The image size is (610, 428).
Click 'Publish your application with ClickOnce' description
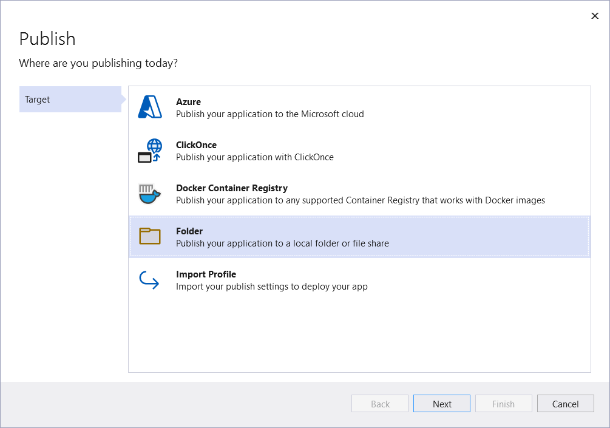[x=255, y=157]
